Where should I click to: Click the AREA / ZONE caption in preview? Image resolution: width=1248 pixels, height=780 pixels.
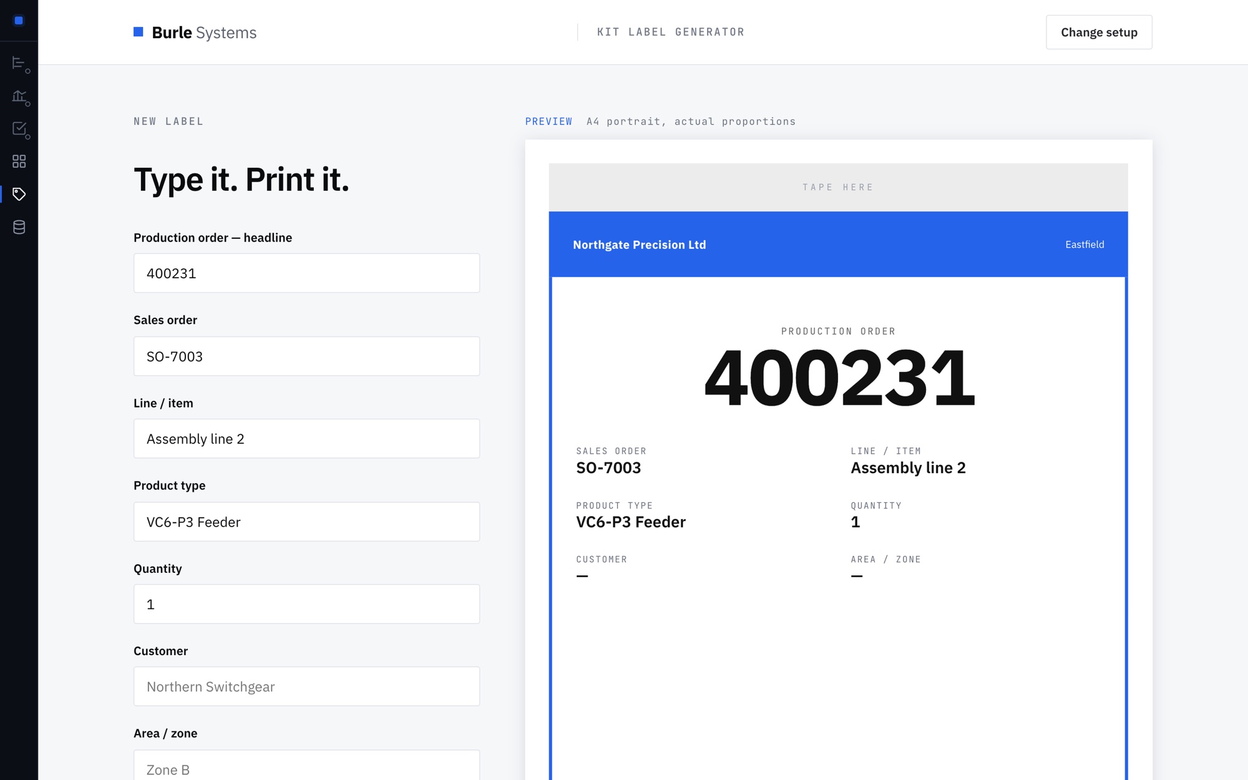(885, 560)
